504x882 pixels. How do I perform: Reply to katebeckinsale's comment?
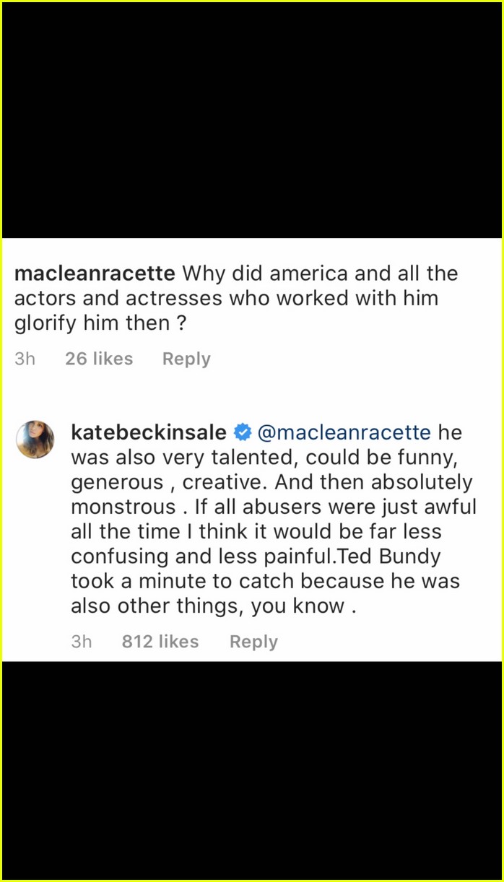(253, 642)
